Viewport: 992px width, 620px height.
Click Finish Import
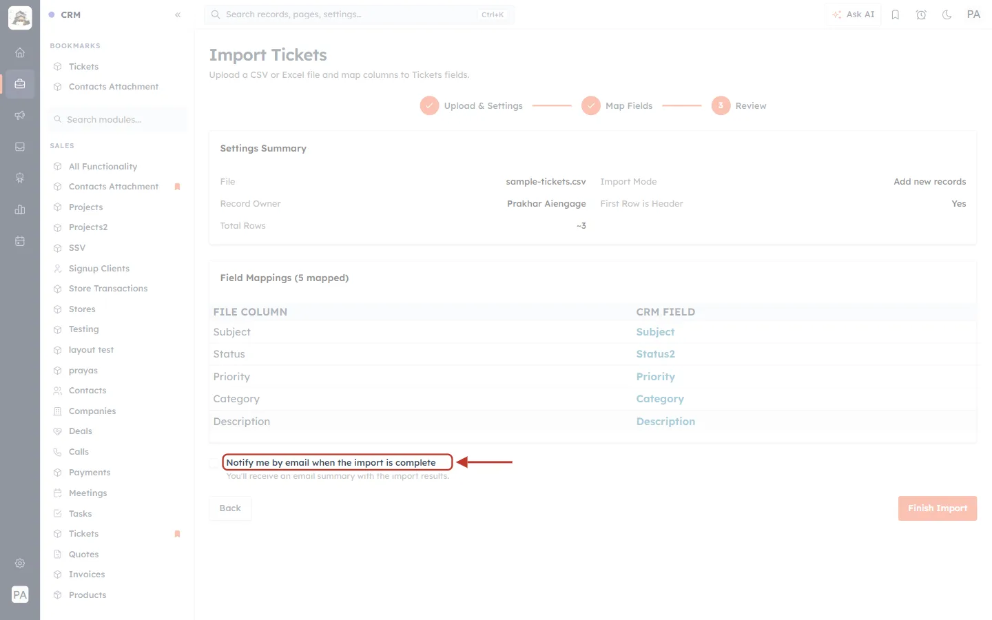tap(938, 508)
